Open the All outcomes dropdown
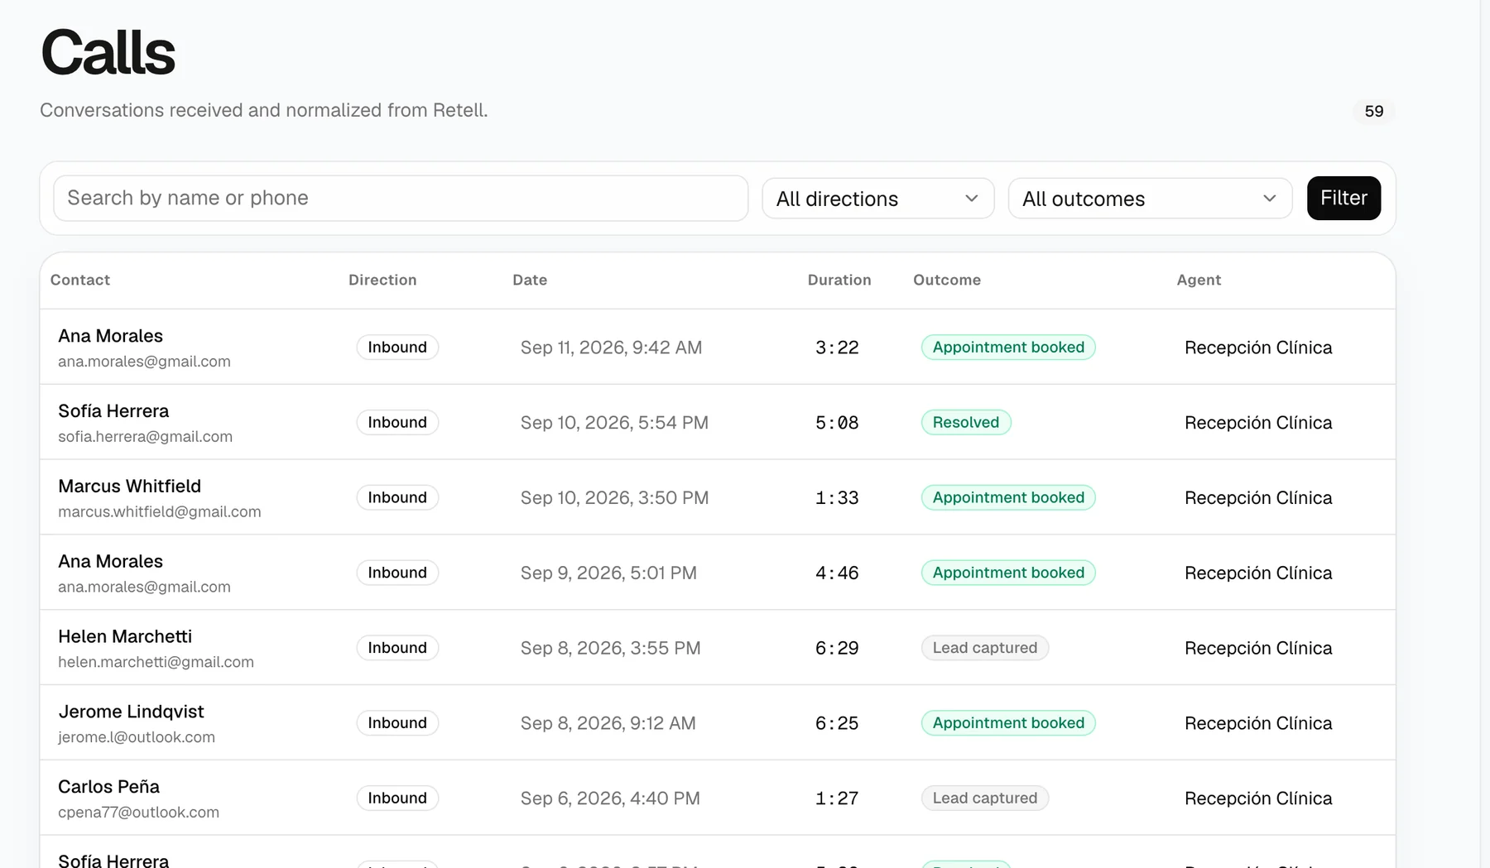1490x868 pixels. pos(1150,199)
